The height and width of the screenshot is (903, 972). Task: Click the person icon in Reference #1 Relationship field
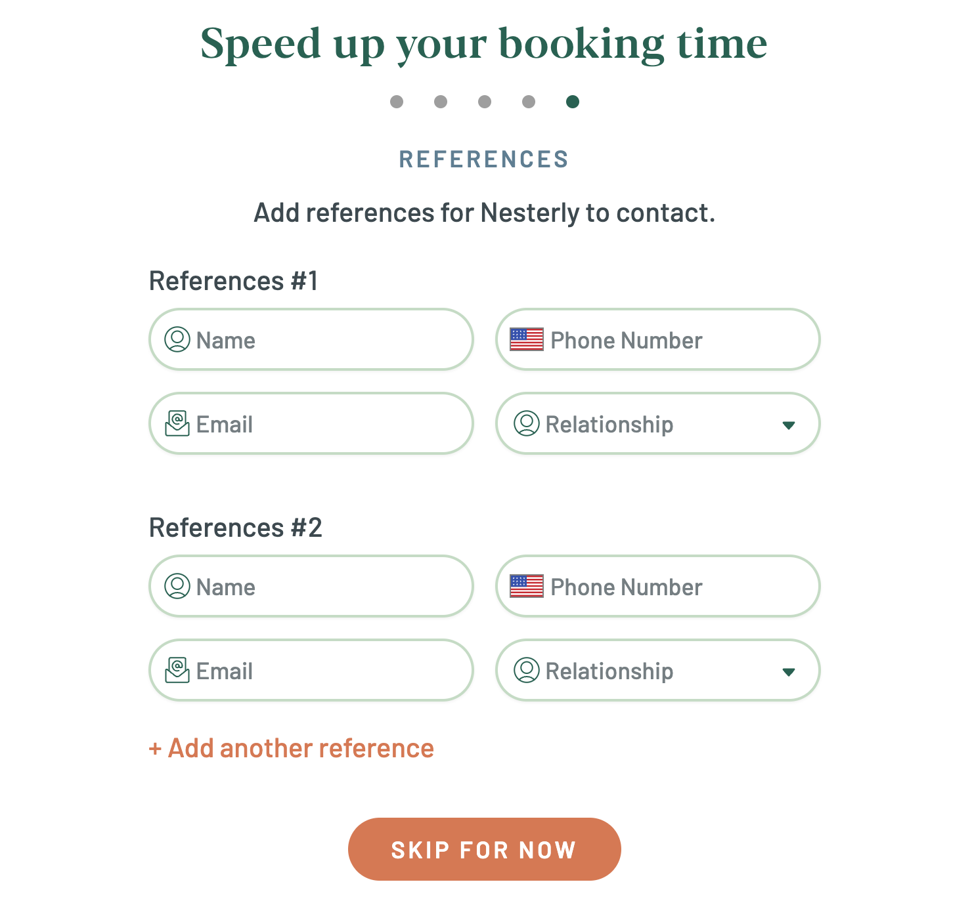(x=526, y=424)
